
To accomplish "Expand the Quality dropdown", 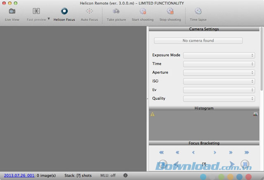I will point(219,99).
